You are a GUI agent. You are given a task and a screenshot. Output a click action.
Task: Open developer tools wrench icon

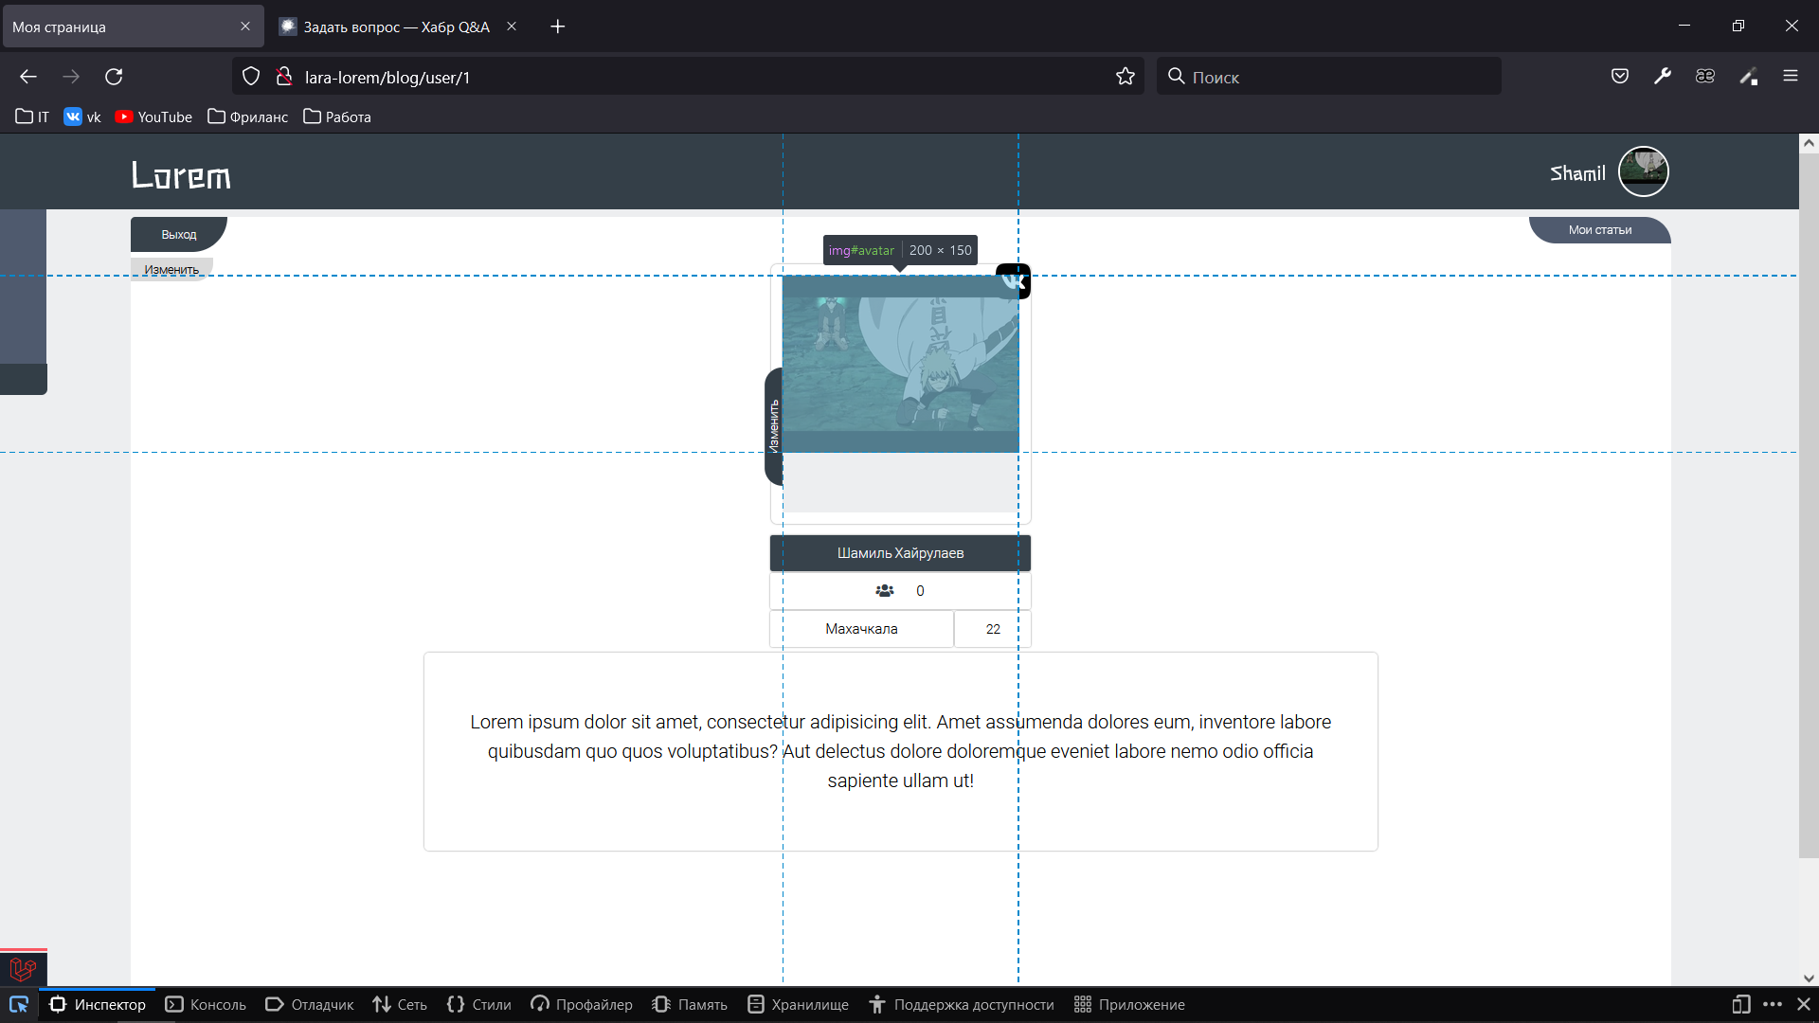pos(1663,77)
